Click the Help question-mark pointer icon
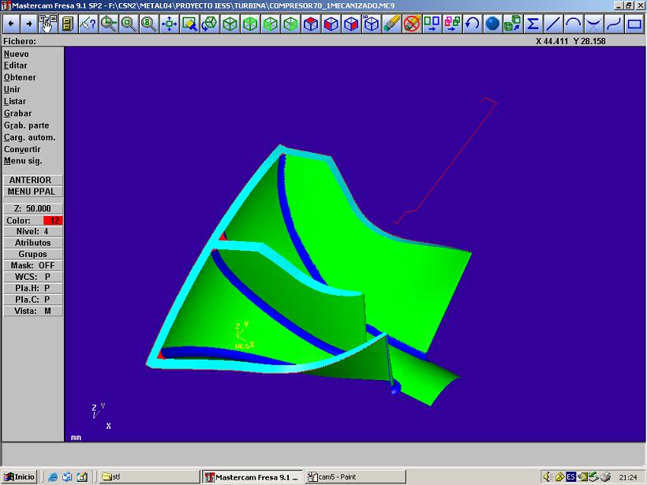The width and height of the screenshot is (647, 485). (x=88, y=24)
